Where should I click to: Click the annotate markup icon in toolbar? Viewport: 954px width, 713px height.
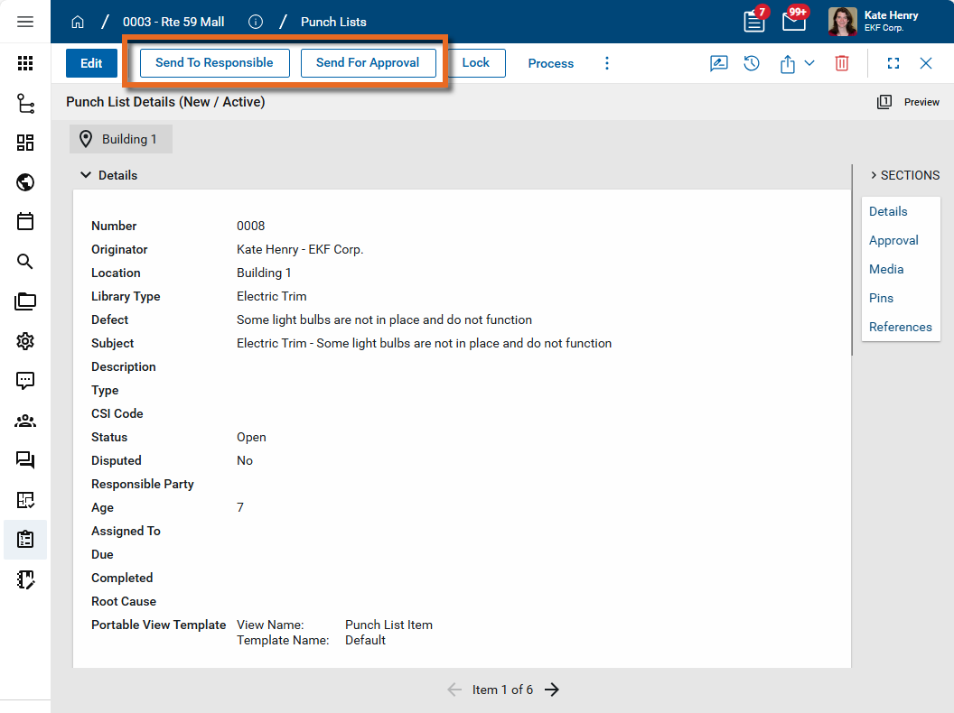(718, 63)
